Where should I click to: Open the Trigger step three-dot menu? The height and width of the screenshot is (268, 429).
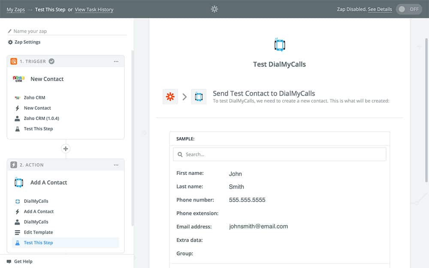(116, 61)
